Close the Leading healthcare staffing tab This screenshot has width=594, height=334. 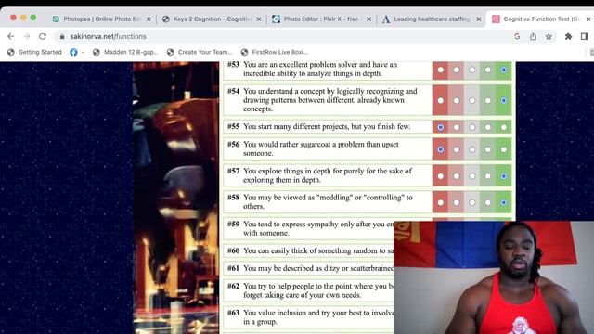tap(479, 19)
